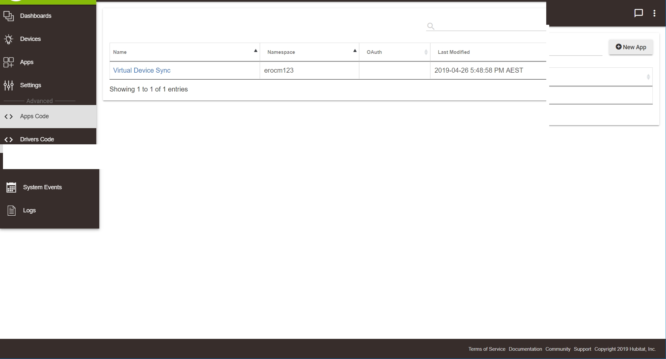Click the search magnifier icon

tap(430, 26)
